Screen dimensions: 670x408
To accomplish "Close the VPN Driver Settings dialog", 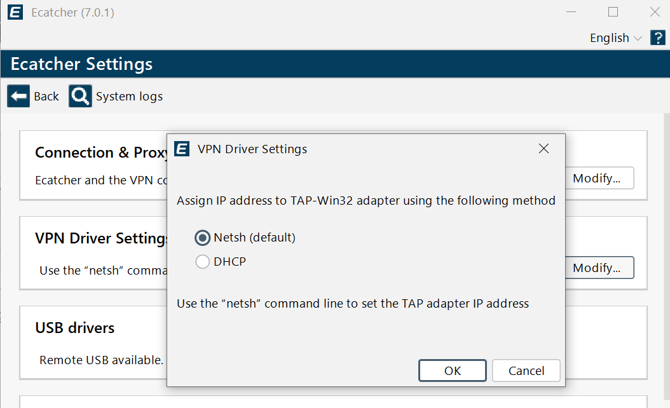I will click(x=544, y=149).
